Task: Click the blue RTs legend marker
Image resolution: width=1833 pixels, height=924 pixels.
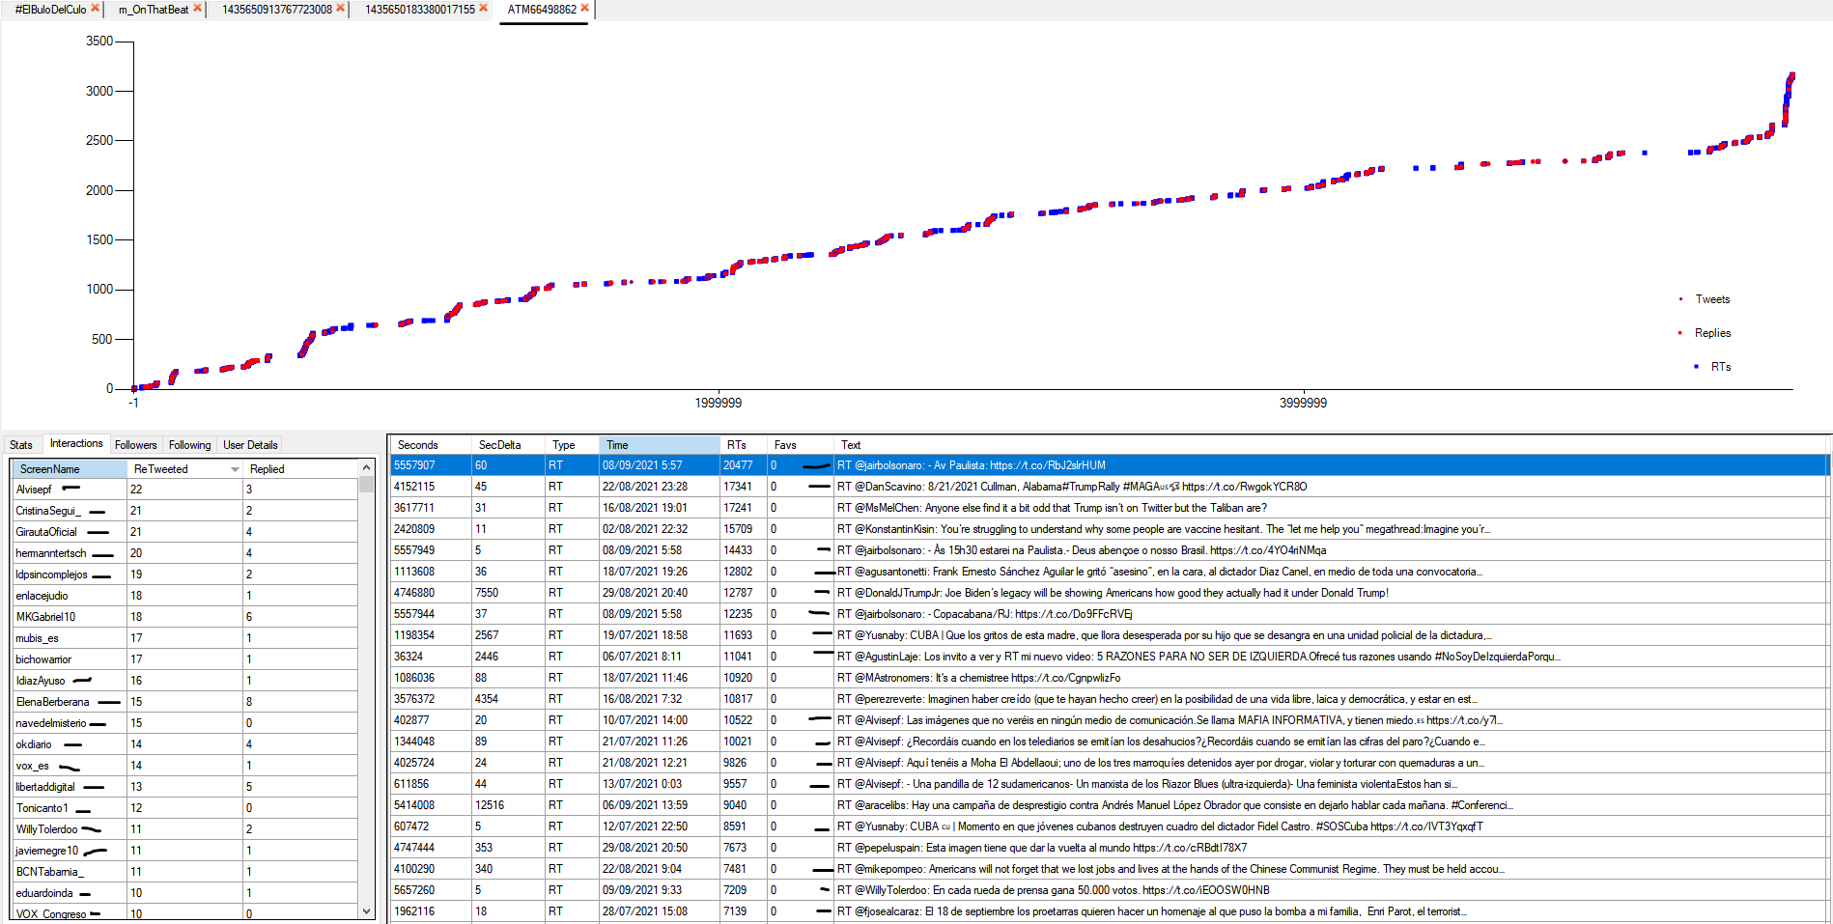Action: [x=1696, y=367]
